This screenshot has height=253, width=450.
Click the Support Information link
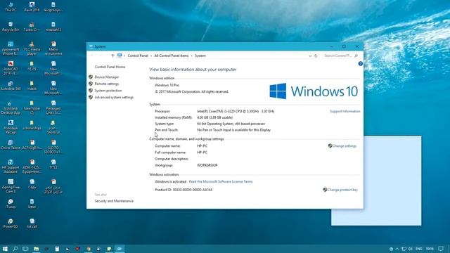[345, 111]
